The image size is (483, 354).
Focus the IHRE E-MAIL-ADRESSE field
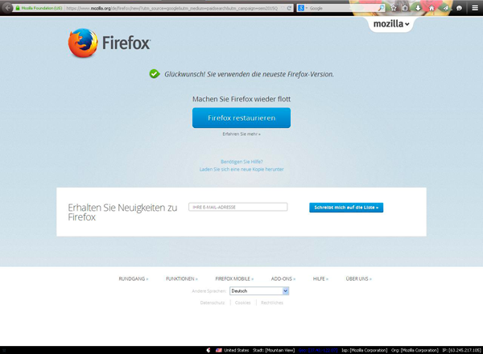(237, 207)
